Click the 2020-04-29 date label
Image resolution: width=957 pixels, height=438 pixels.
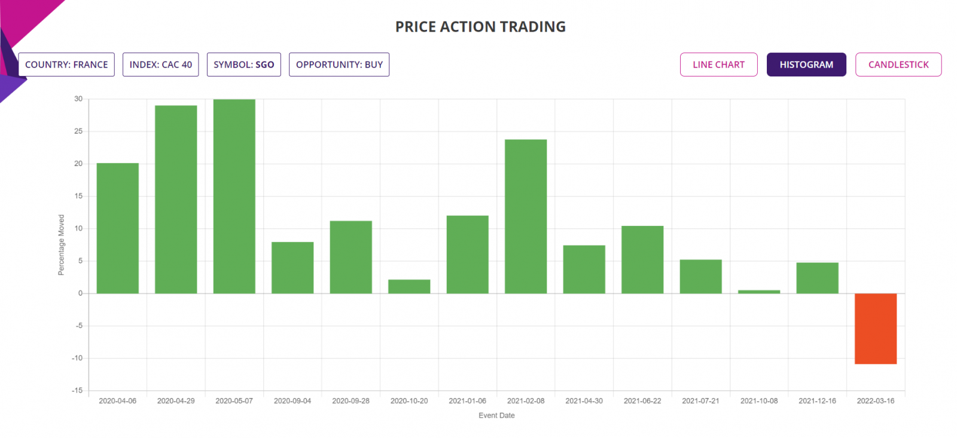pos(176,401)
